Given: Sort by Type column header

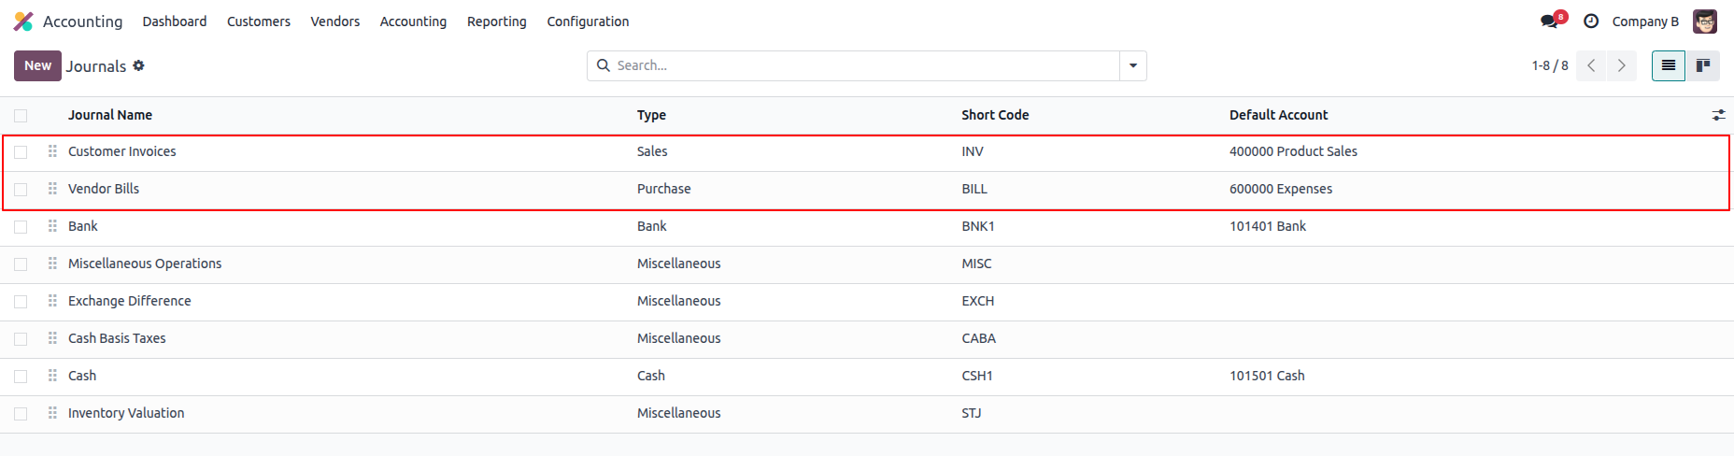Looking at the screenshot, I should tap(651, 115).
